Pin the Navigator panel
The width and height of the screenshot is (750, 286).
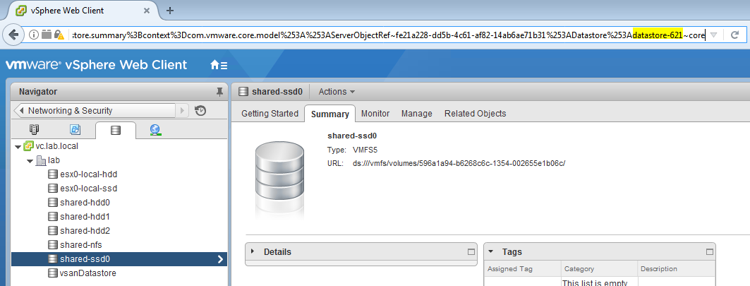(219, 92)
